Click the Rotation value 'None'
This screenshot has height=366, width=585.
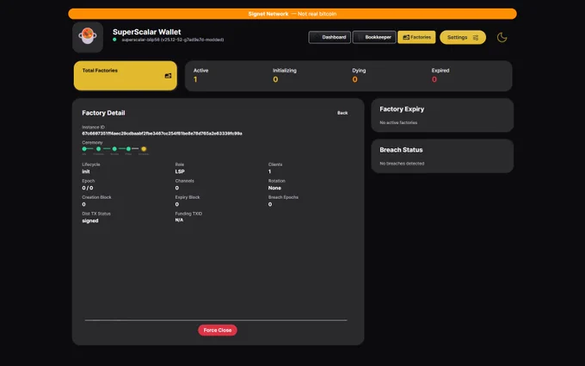pyautogui.click(x=274, y=188)
